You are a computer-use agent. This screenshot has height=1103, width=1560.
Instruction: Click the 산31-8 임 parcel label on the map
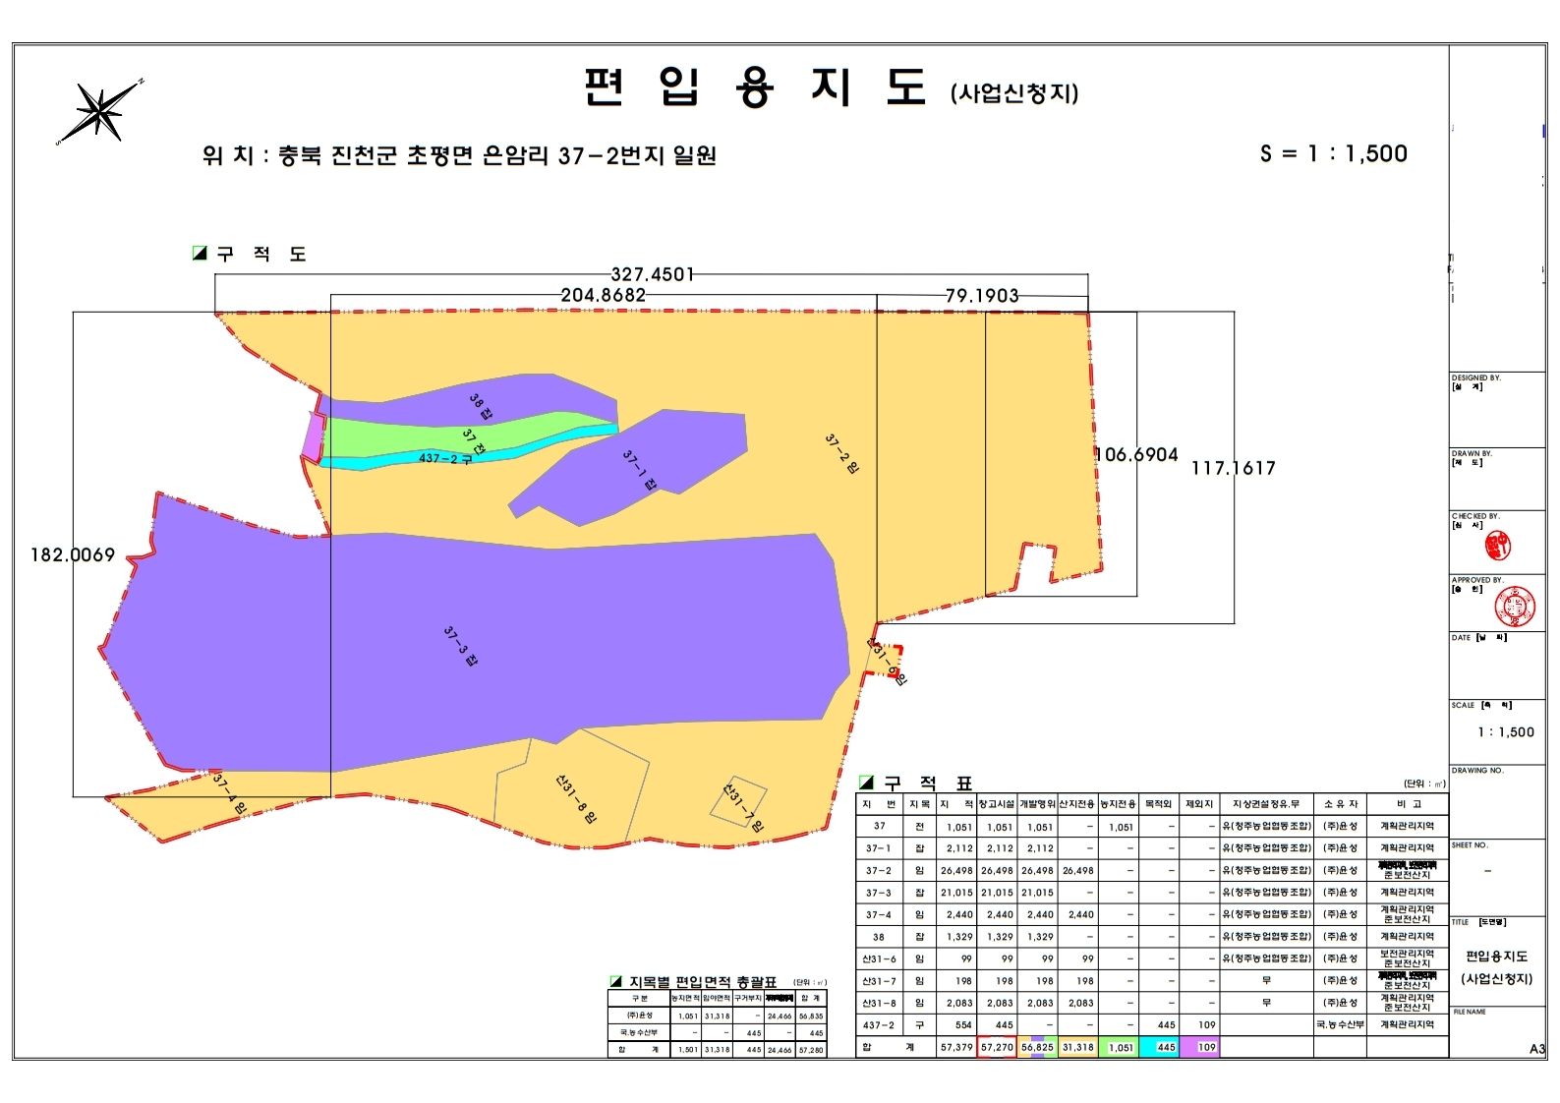click(576, 798)
